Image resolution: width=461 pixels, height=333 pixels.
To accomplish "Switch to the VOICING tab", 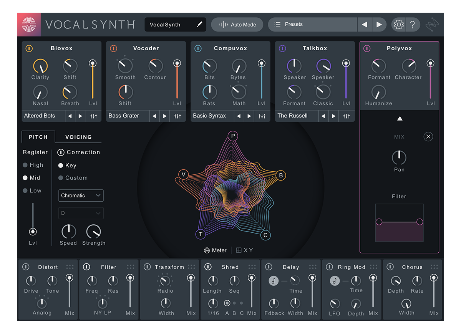I will 78,137.
